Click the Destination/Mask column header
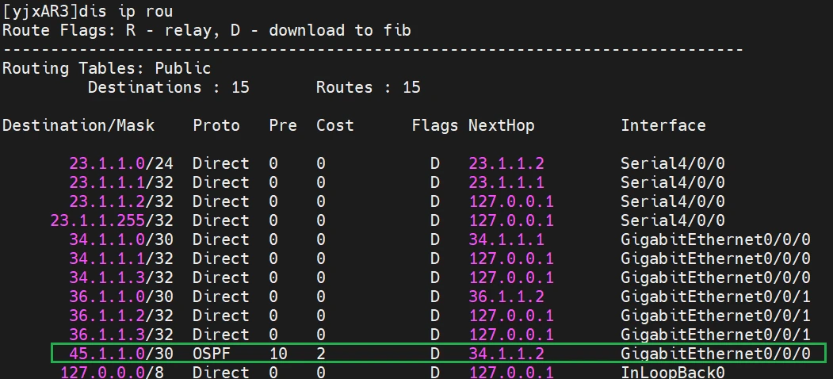Screen dimensions: 833x379 (78, 125)
